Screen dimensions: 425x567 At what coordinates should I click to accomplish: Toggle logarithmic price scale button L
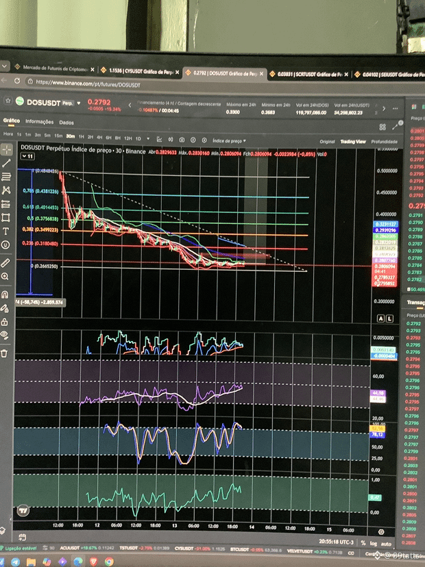tap(389, 318)
